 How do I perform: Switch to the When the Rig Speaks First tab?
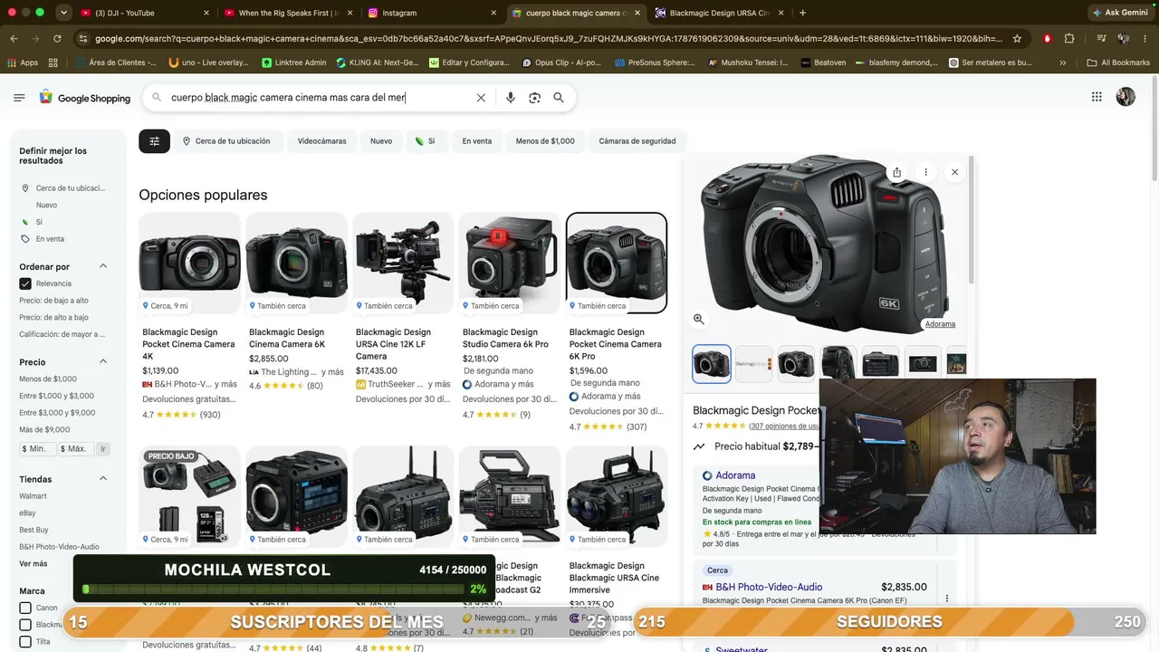tap(288, 13)
